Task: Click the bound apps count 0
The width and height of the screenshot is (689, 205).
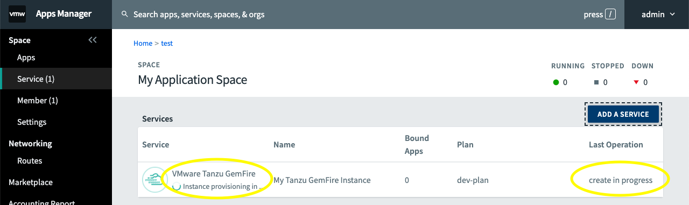Action: [407, 180]
